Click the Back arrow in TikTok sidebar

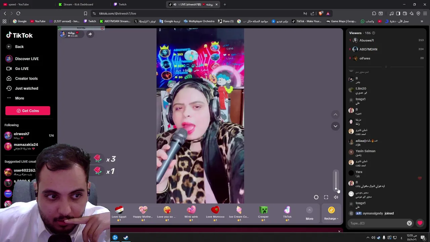[x=9, y=47]
